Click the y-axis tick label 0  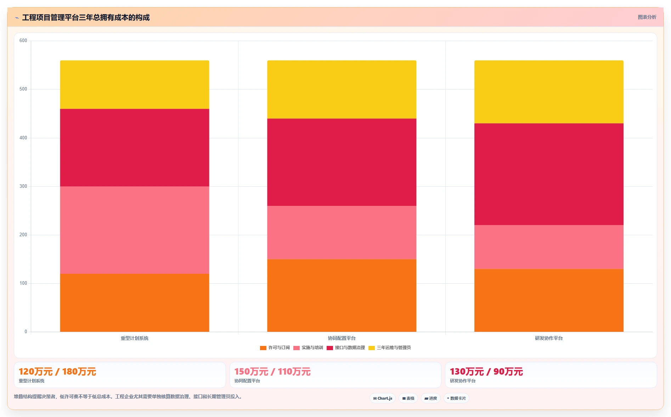tap(26, 332)
